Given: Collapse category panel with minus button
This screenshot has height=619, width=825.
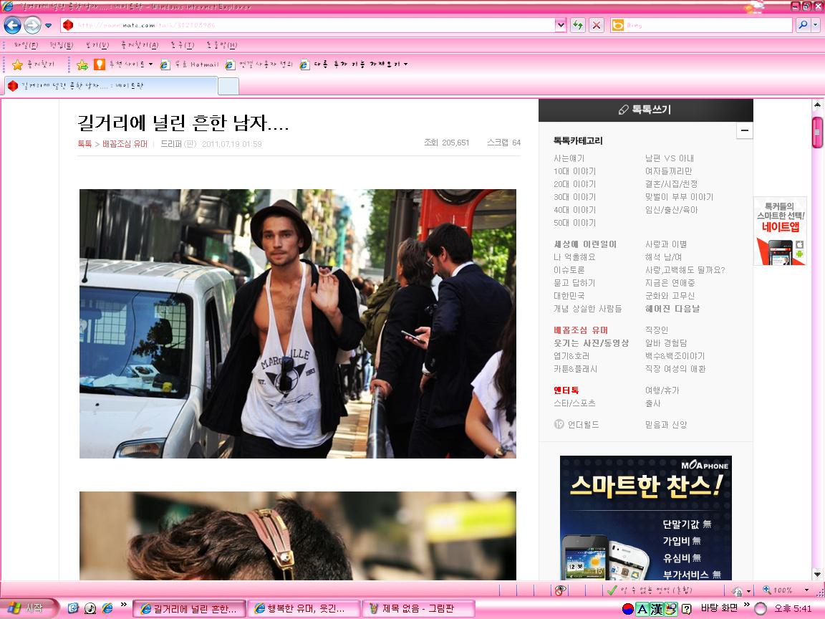Looking at the screenshot, I should point(745,130).
